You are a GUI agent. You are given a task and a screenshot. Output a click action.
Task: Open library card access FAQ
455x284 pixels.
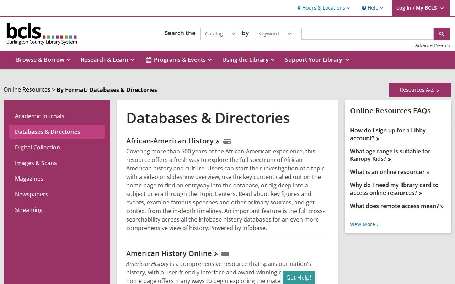pyautogui.click(x=394, y=189)
